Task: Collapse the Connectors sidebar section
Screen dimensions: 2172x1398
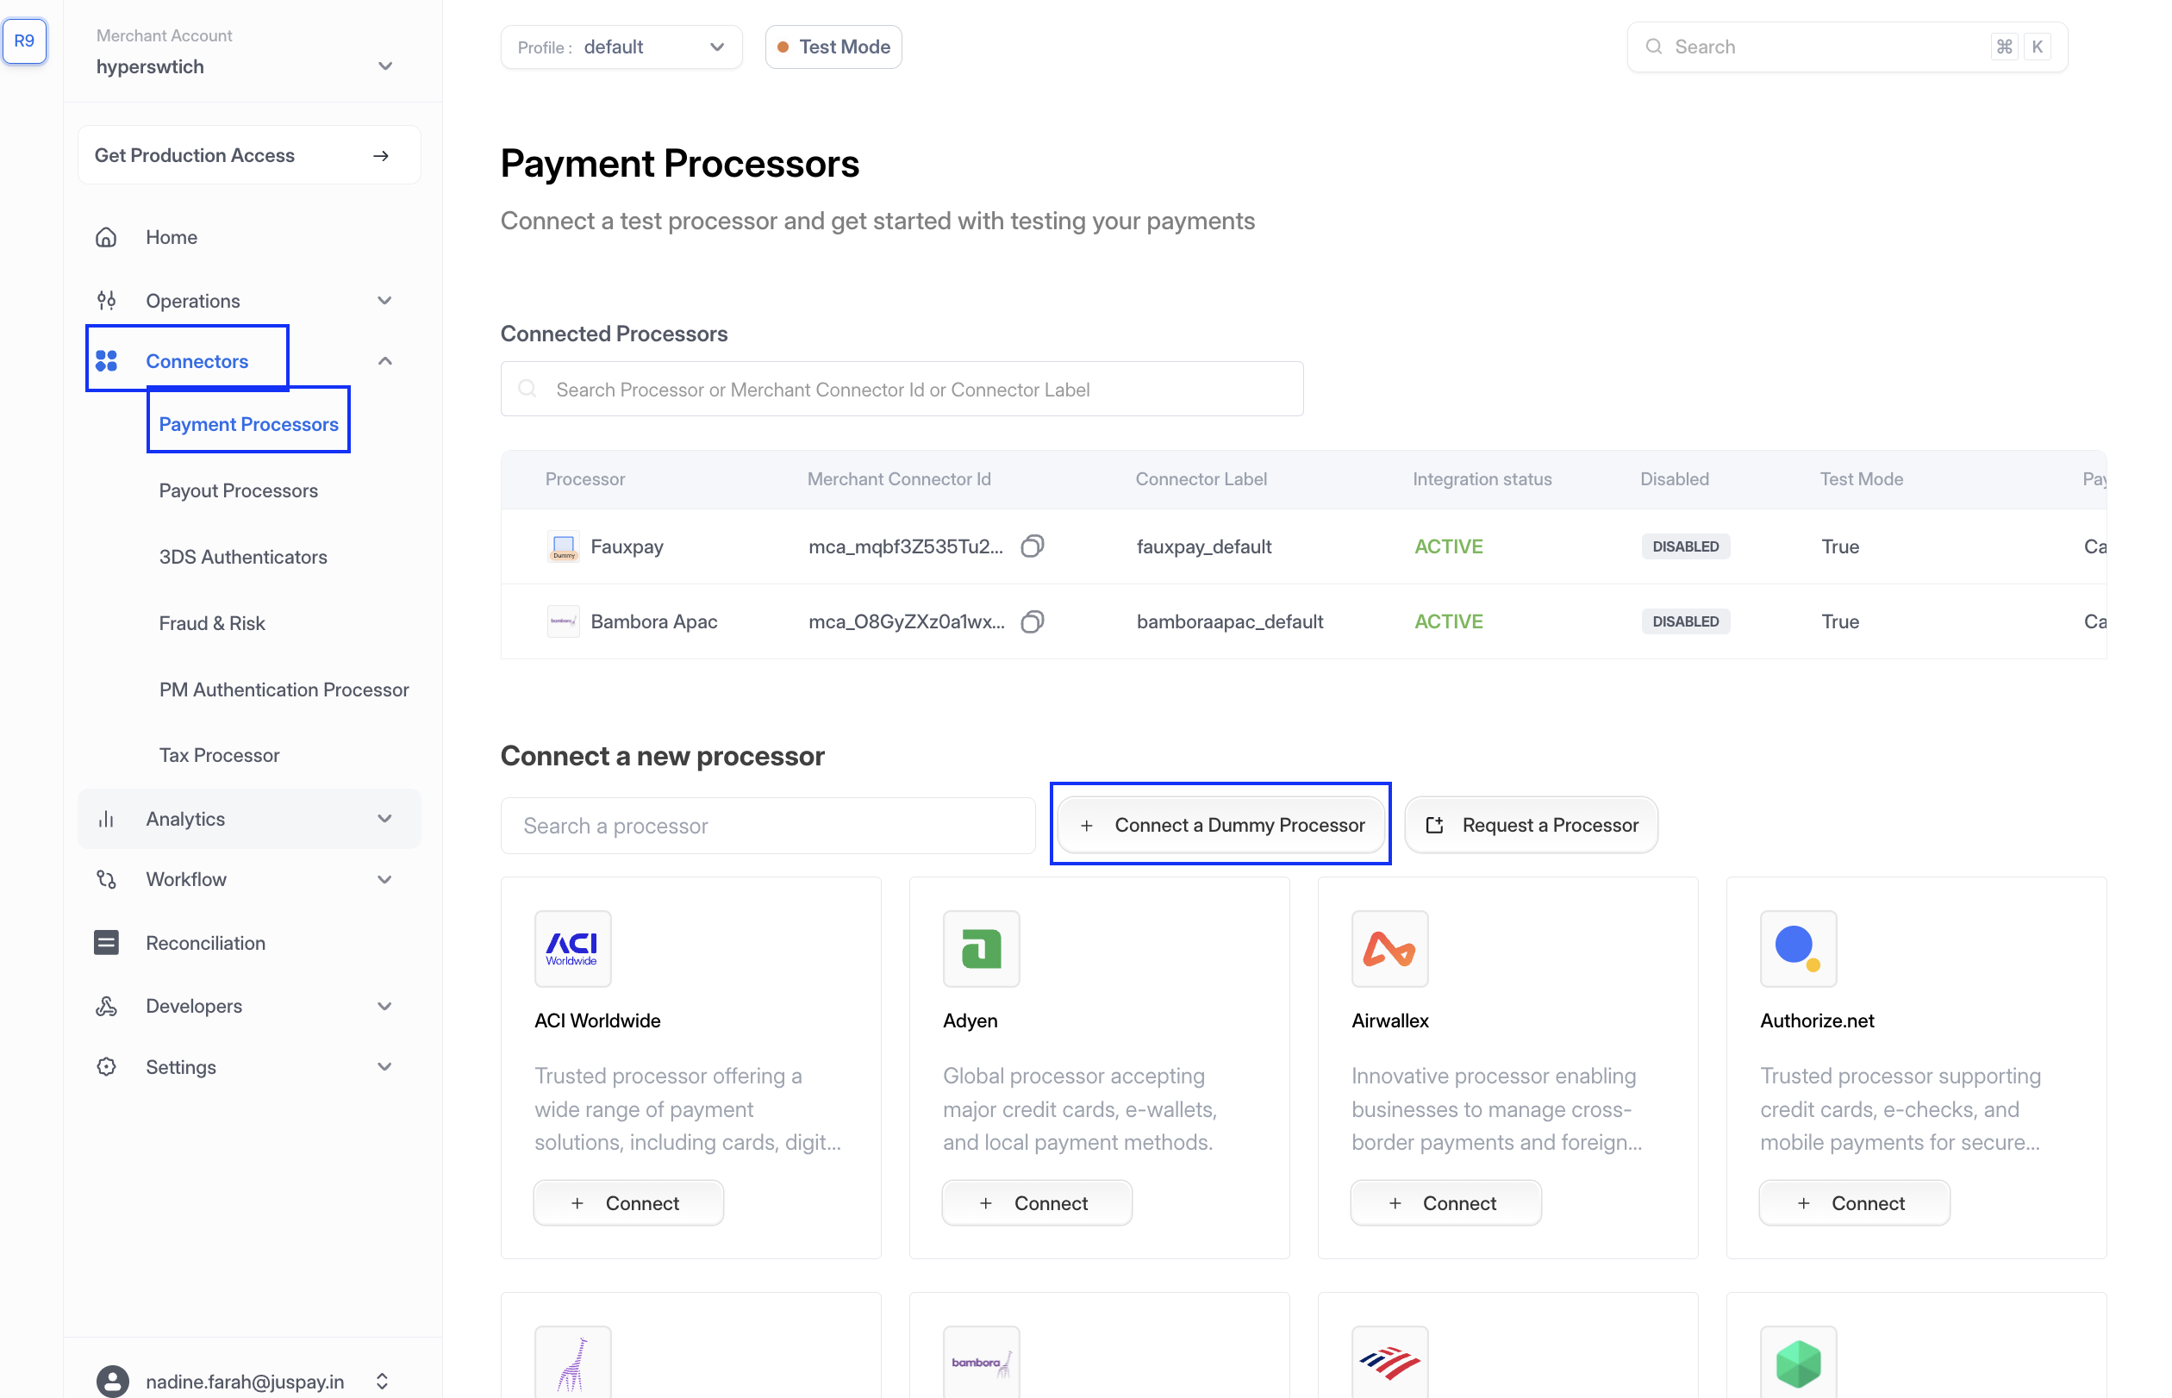Action: click(385, 361)
